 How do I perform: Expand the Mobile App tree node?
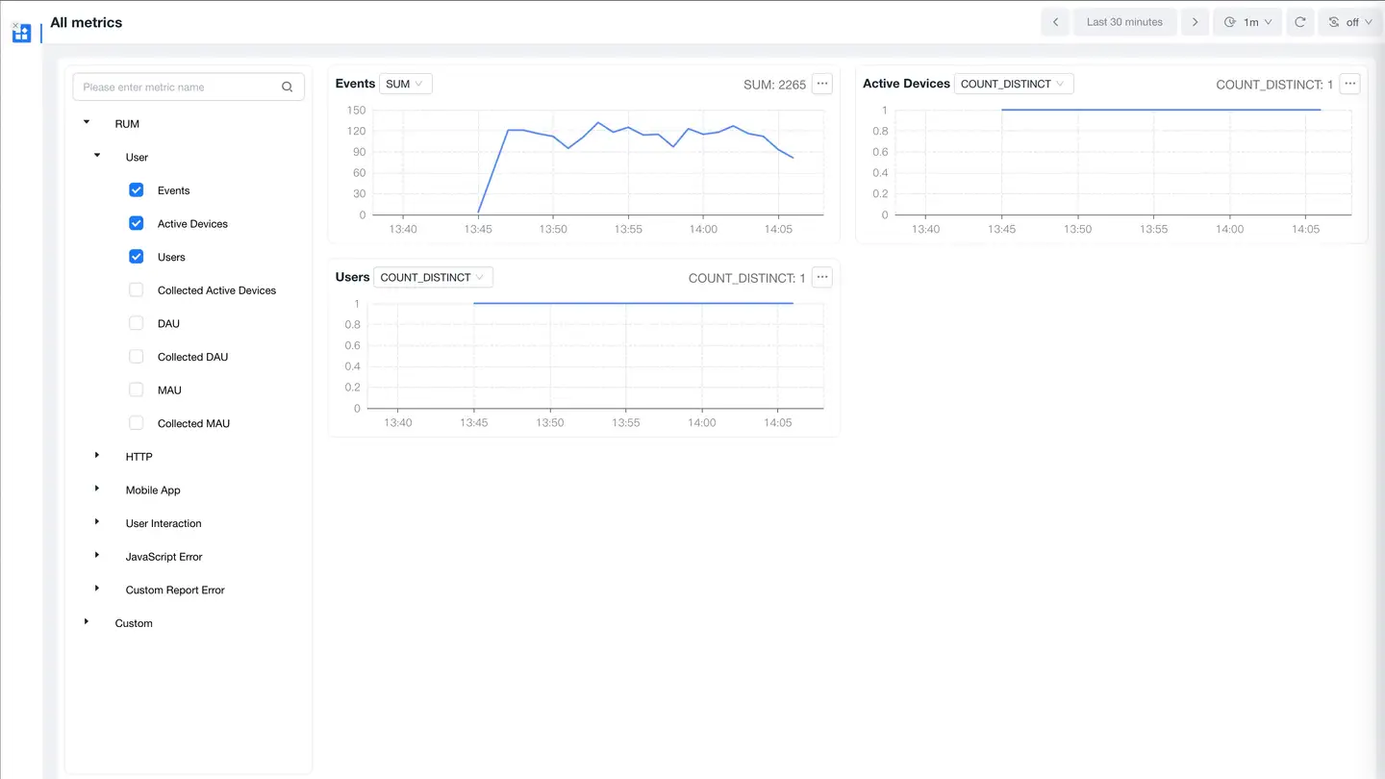[x=97, y=490]
